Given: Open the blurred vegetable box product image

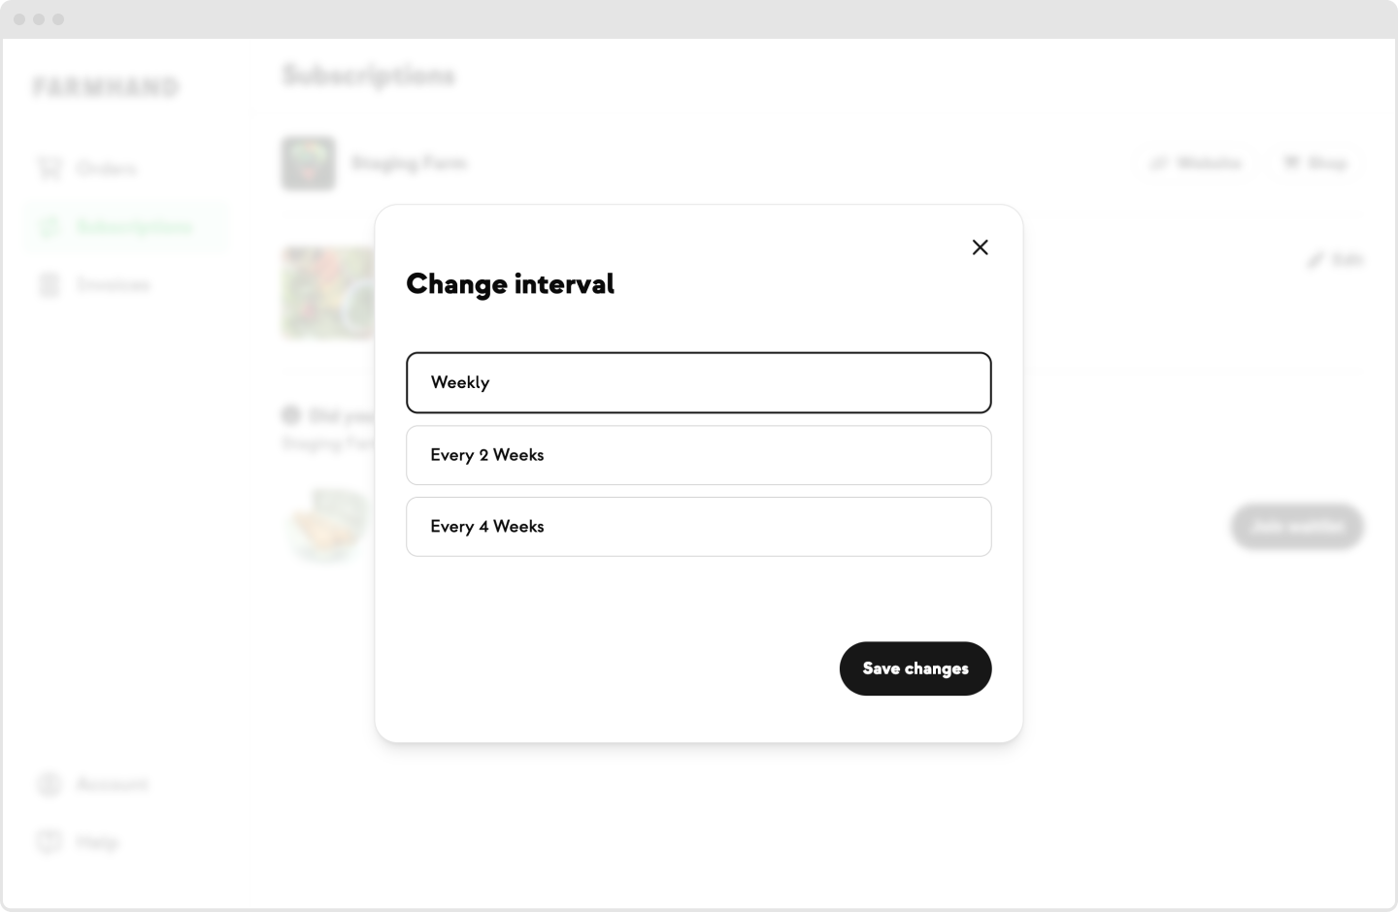Looking at the screenshot, I should 328,293.
